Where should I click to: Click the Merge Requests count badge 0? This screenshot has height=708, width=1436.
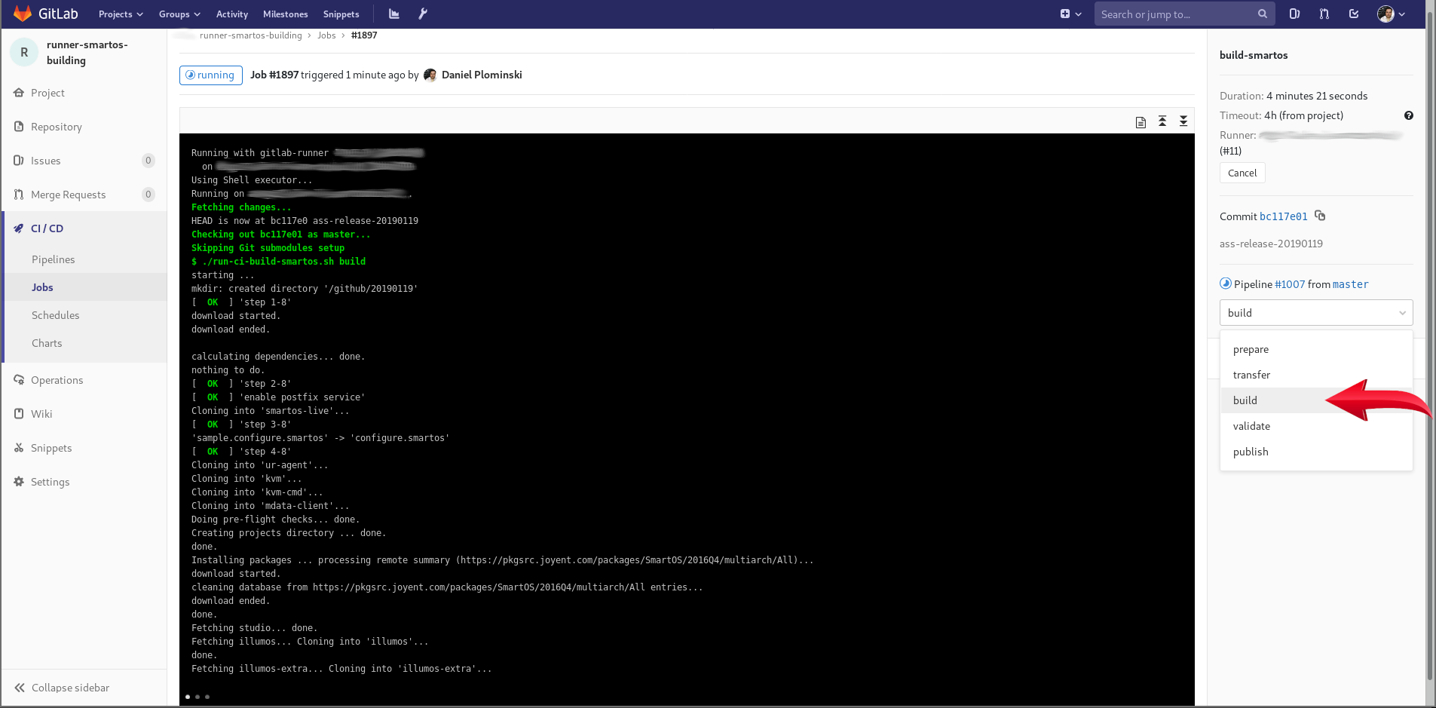[148, 195]
